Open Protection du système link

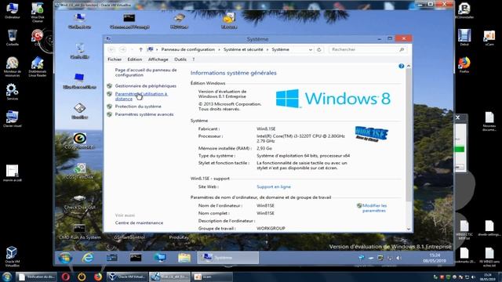coord(138,107)
